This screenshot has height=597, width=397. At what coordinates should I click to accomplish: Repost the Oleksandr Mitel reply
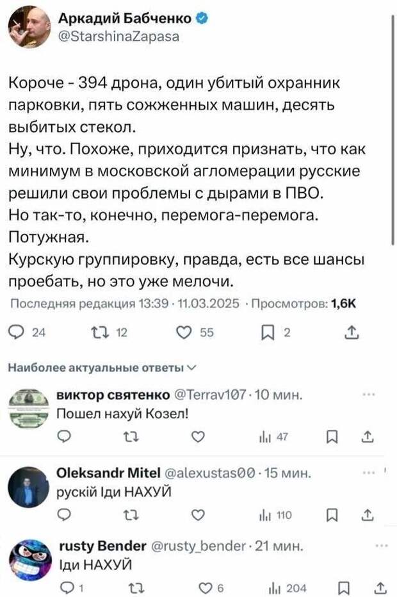click(132, 515)
